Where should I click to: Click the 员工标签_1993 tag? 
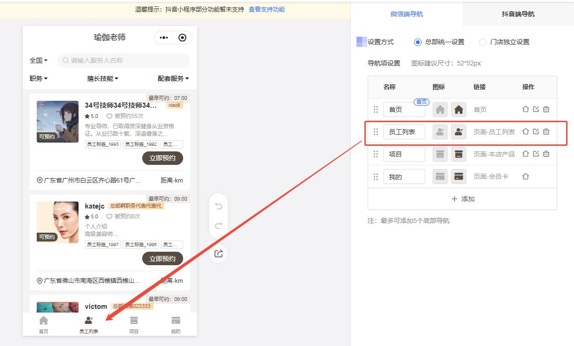(x=103, y=144)
